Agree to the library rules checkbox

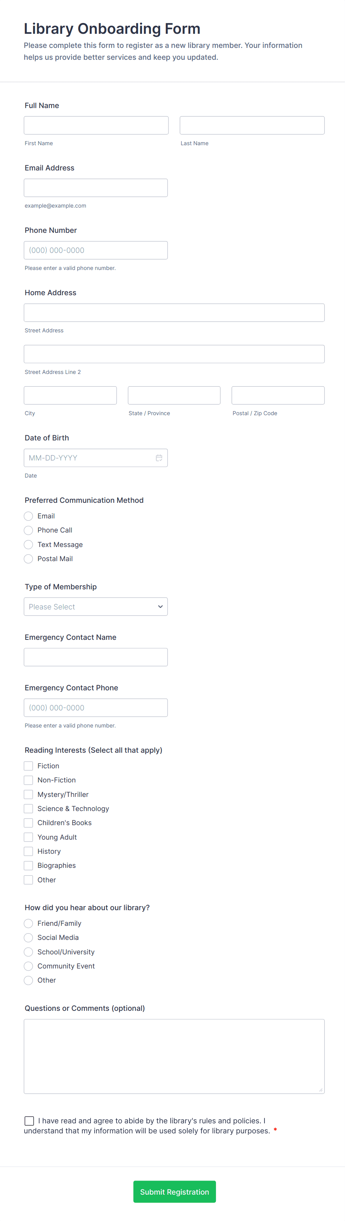tap(29, 1120)
